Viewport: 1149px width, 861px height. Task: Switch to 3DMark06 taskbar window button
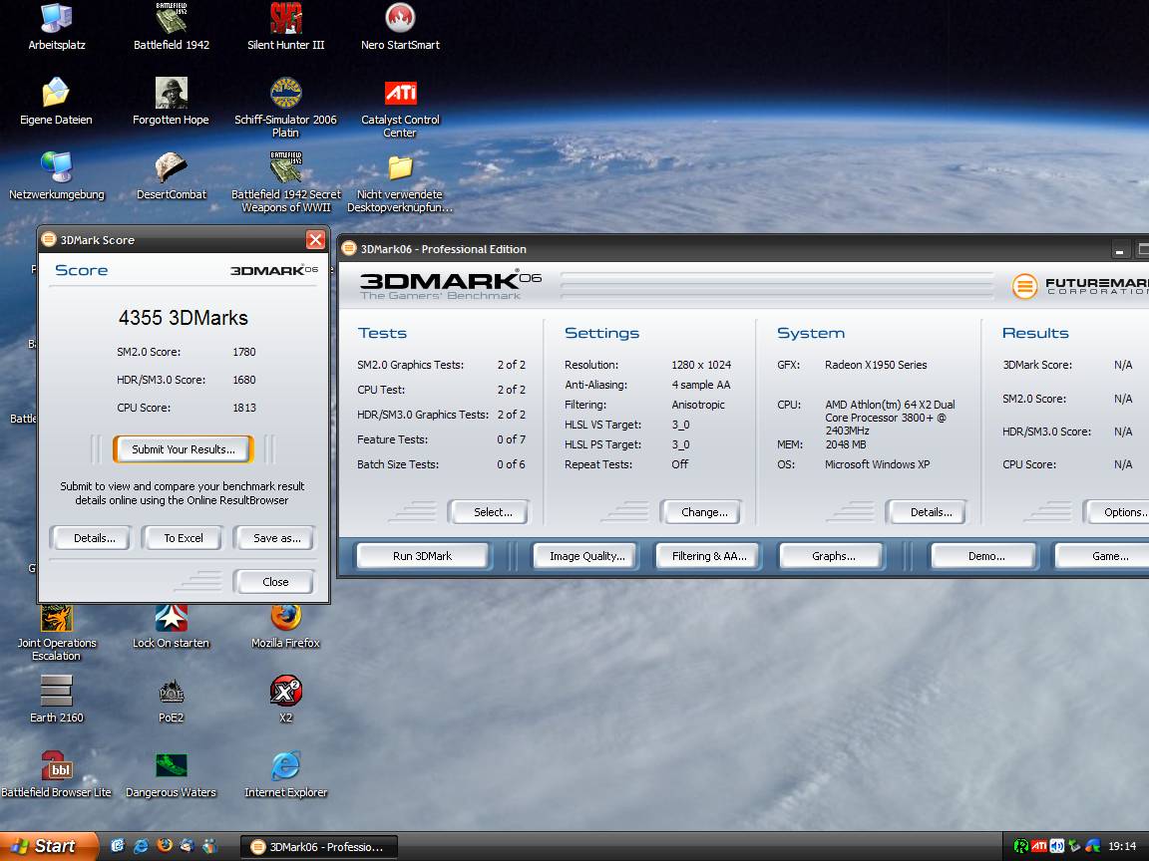[319, 847]
